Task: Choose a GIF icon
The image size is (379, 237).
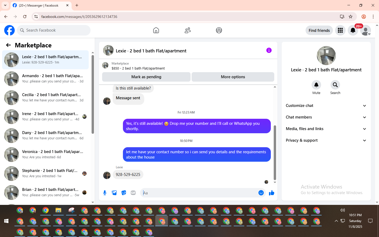Action: click(x=133, y=193)
